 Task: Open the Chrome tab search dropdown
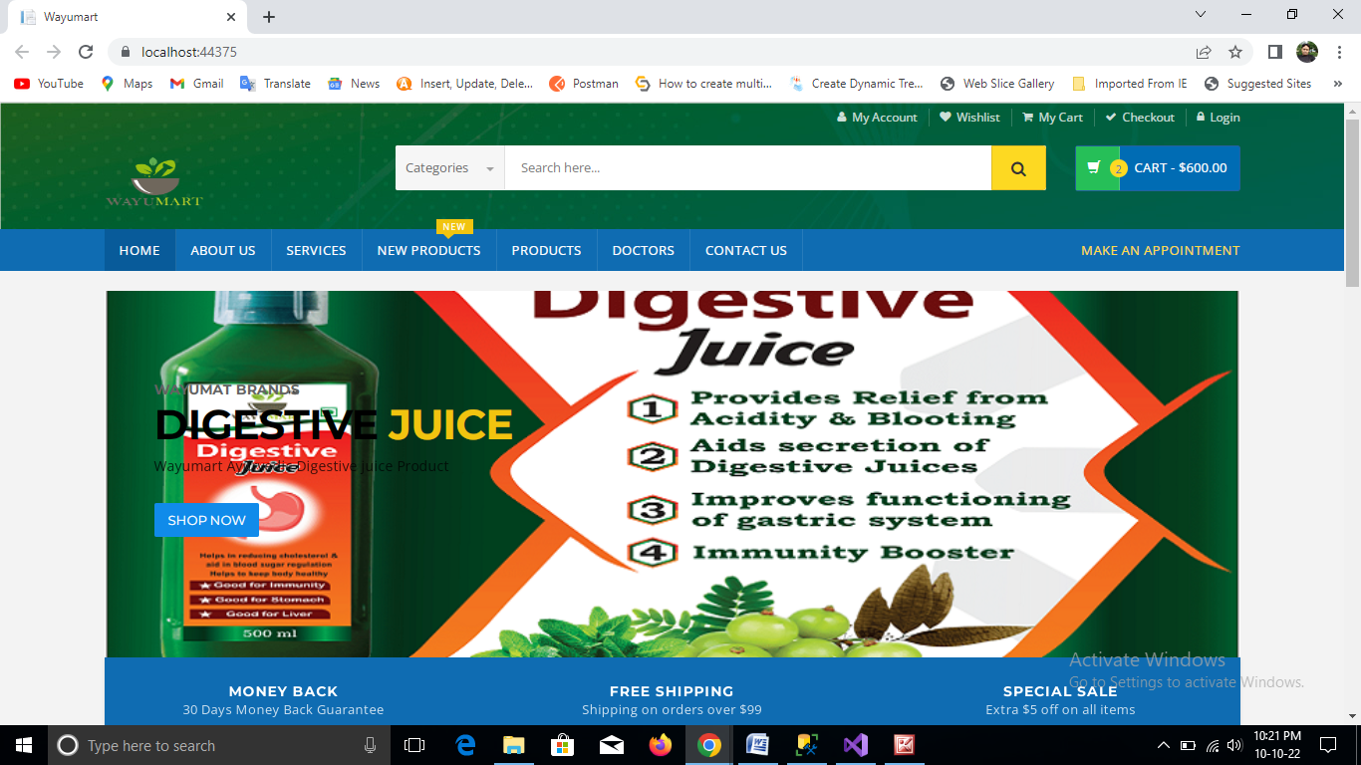point(1201,15)
